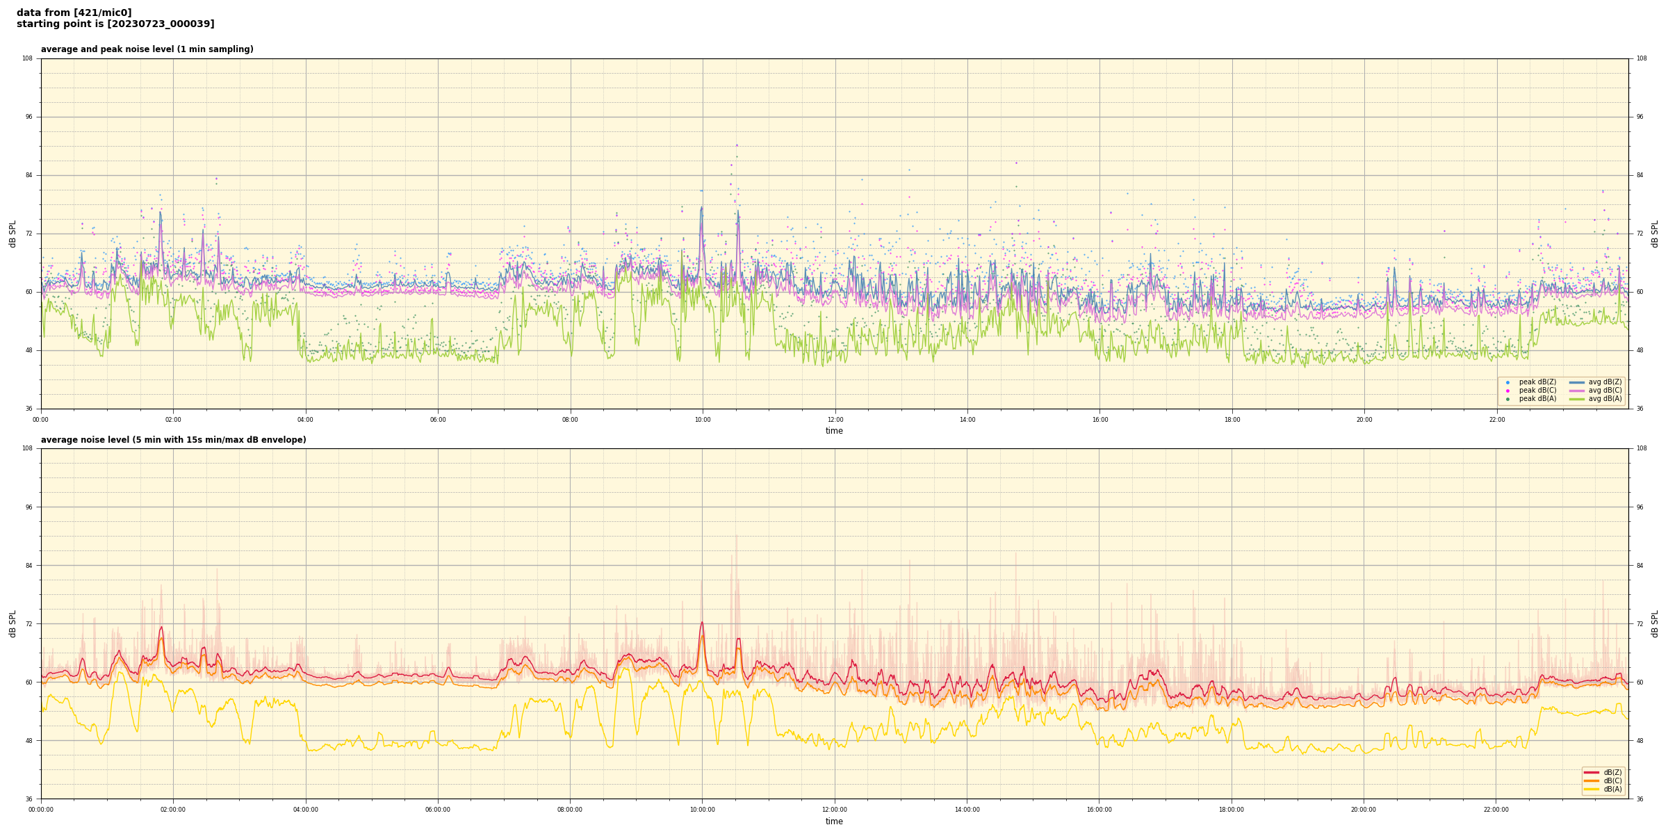The height and width of the screenshot is (834, 1668).
Task: Click the bottom chart title about 15s min/max envelope
Action: tap(173, 440)
